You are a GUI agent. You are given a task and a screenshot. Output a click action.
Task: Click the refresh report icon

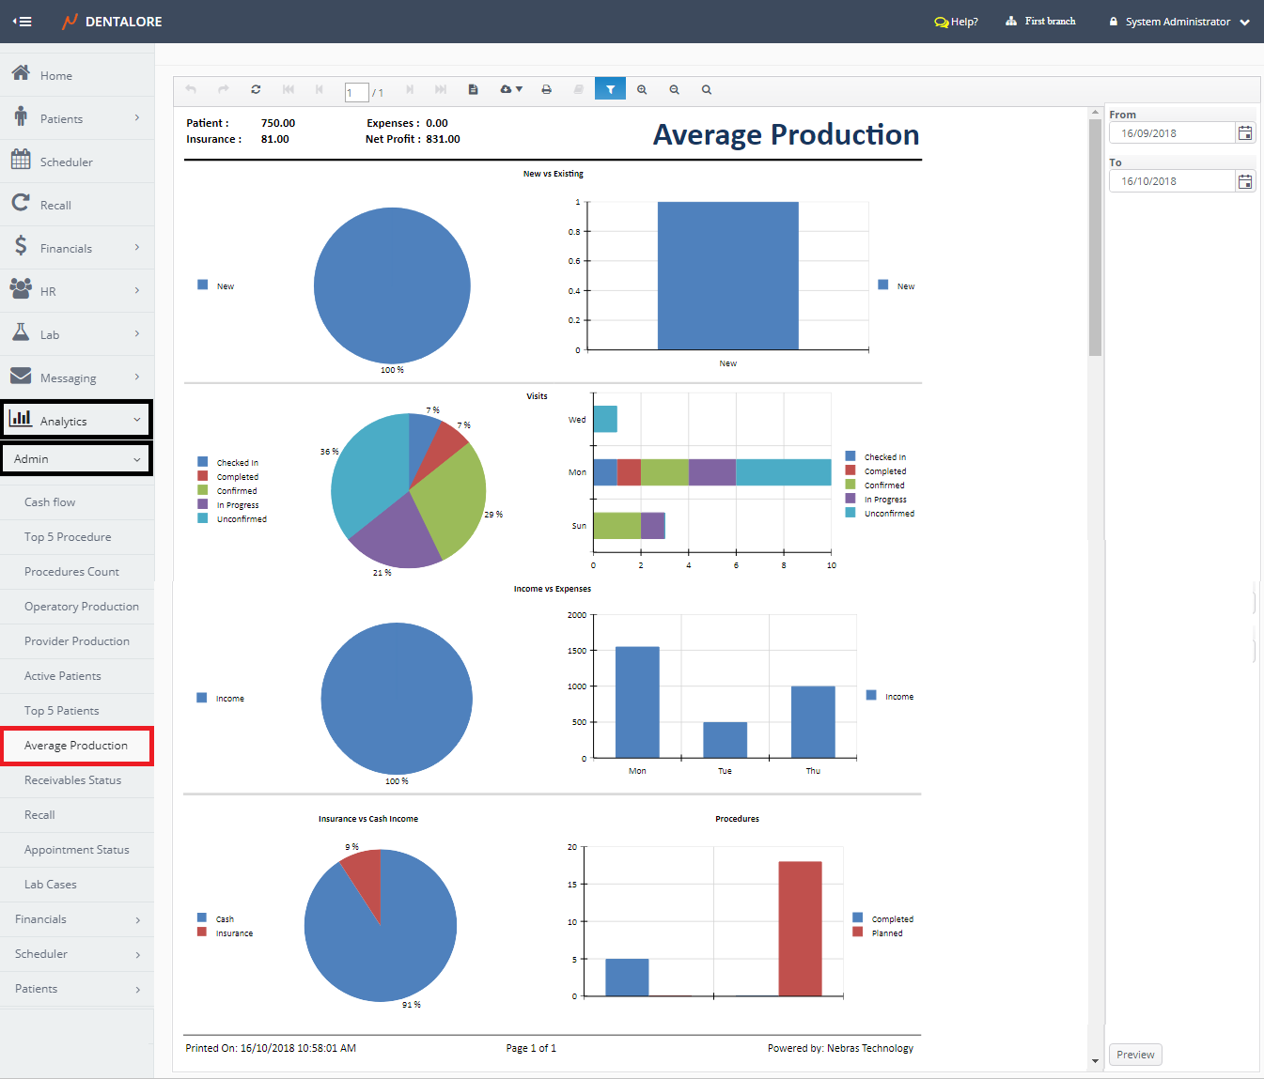(256, 90)
